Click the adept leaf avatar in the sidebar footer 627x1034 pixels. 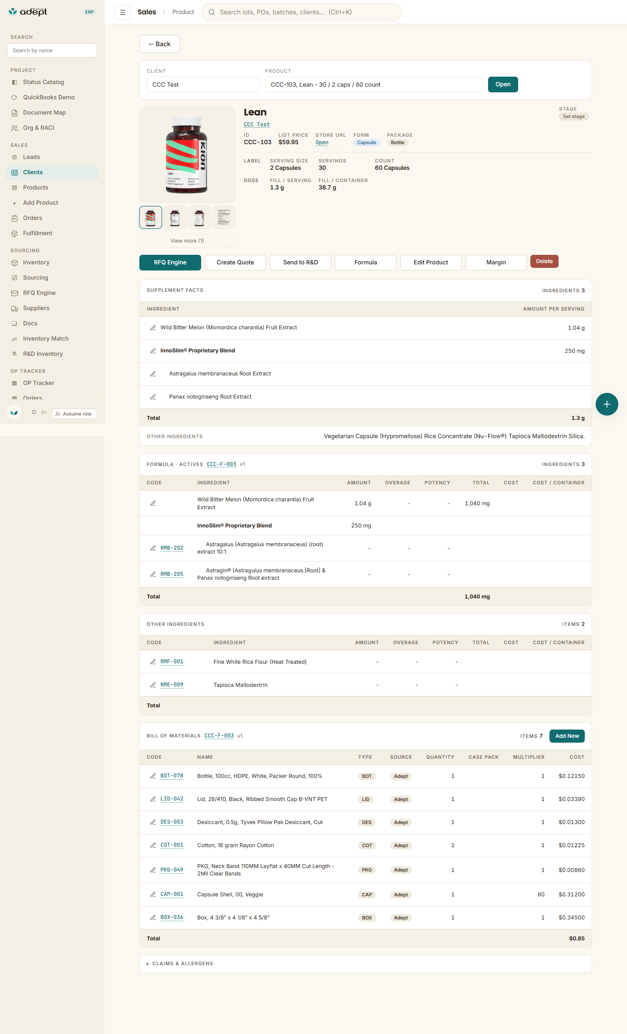pos(14,412)
